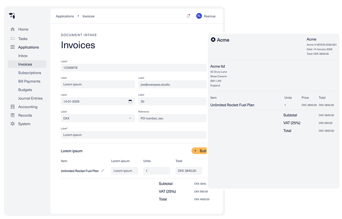Open Journal Entries in the sidebar
Image resolution: width=342 pixels, height=219 pixels.
pyautogui.click(x=30, y=98)
